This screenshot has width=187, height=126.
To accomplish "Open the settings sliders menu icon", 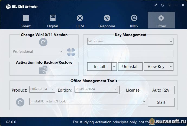I will (x=169, y=5).
